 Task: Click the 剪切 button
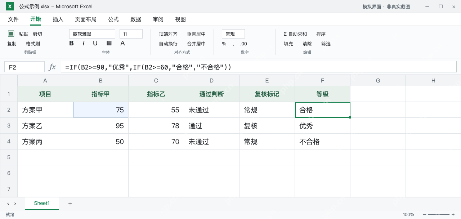click(37, 34)
